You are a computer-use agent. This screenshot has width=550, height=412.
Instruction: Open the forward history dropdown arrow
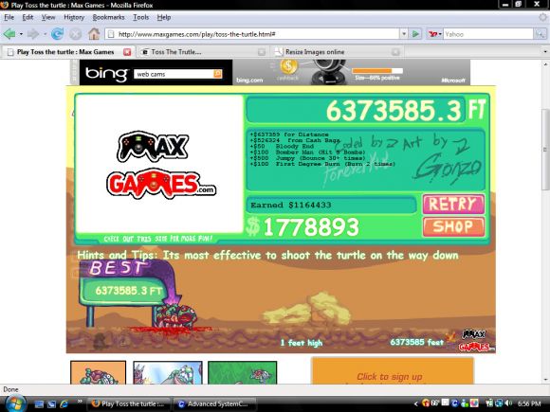[x=45, y=34]
